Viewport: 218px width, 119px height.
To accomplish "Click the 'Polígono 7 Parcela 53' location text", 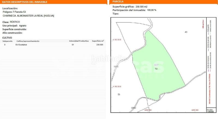I will click(14, 12).
